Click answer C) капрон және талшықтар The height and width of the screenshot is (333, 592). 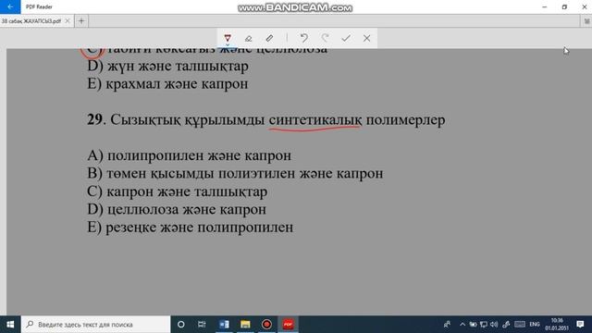coord(178,191)
